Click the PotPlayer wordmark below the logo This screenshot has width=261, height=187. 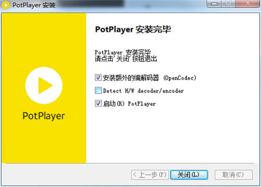43,116
